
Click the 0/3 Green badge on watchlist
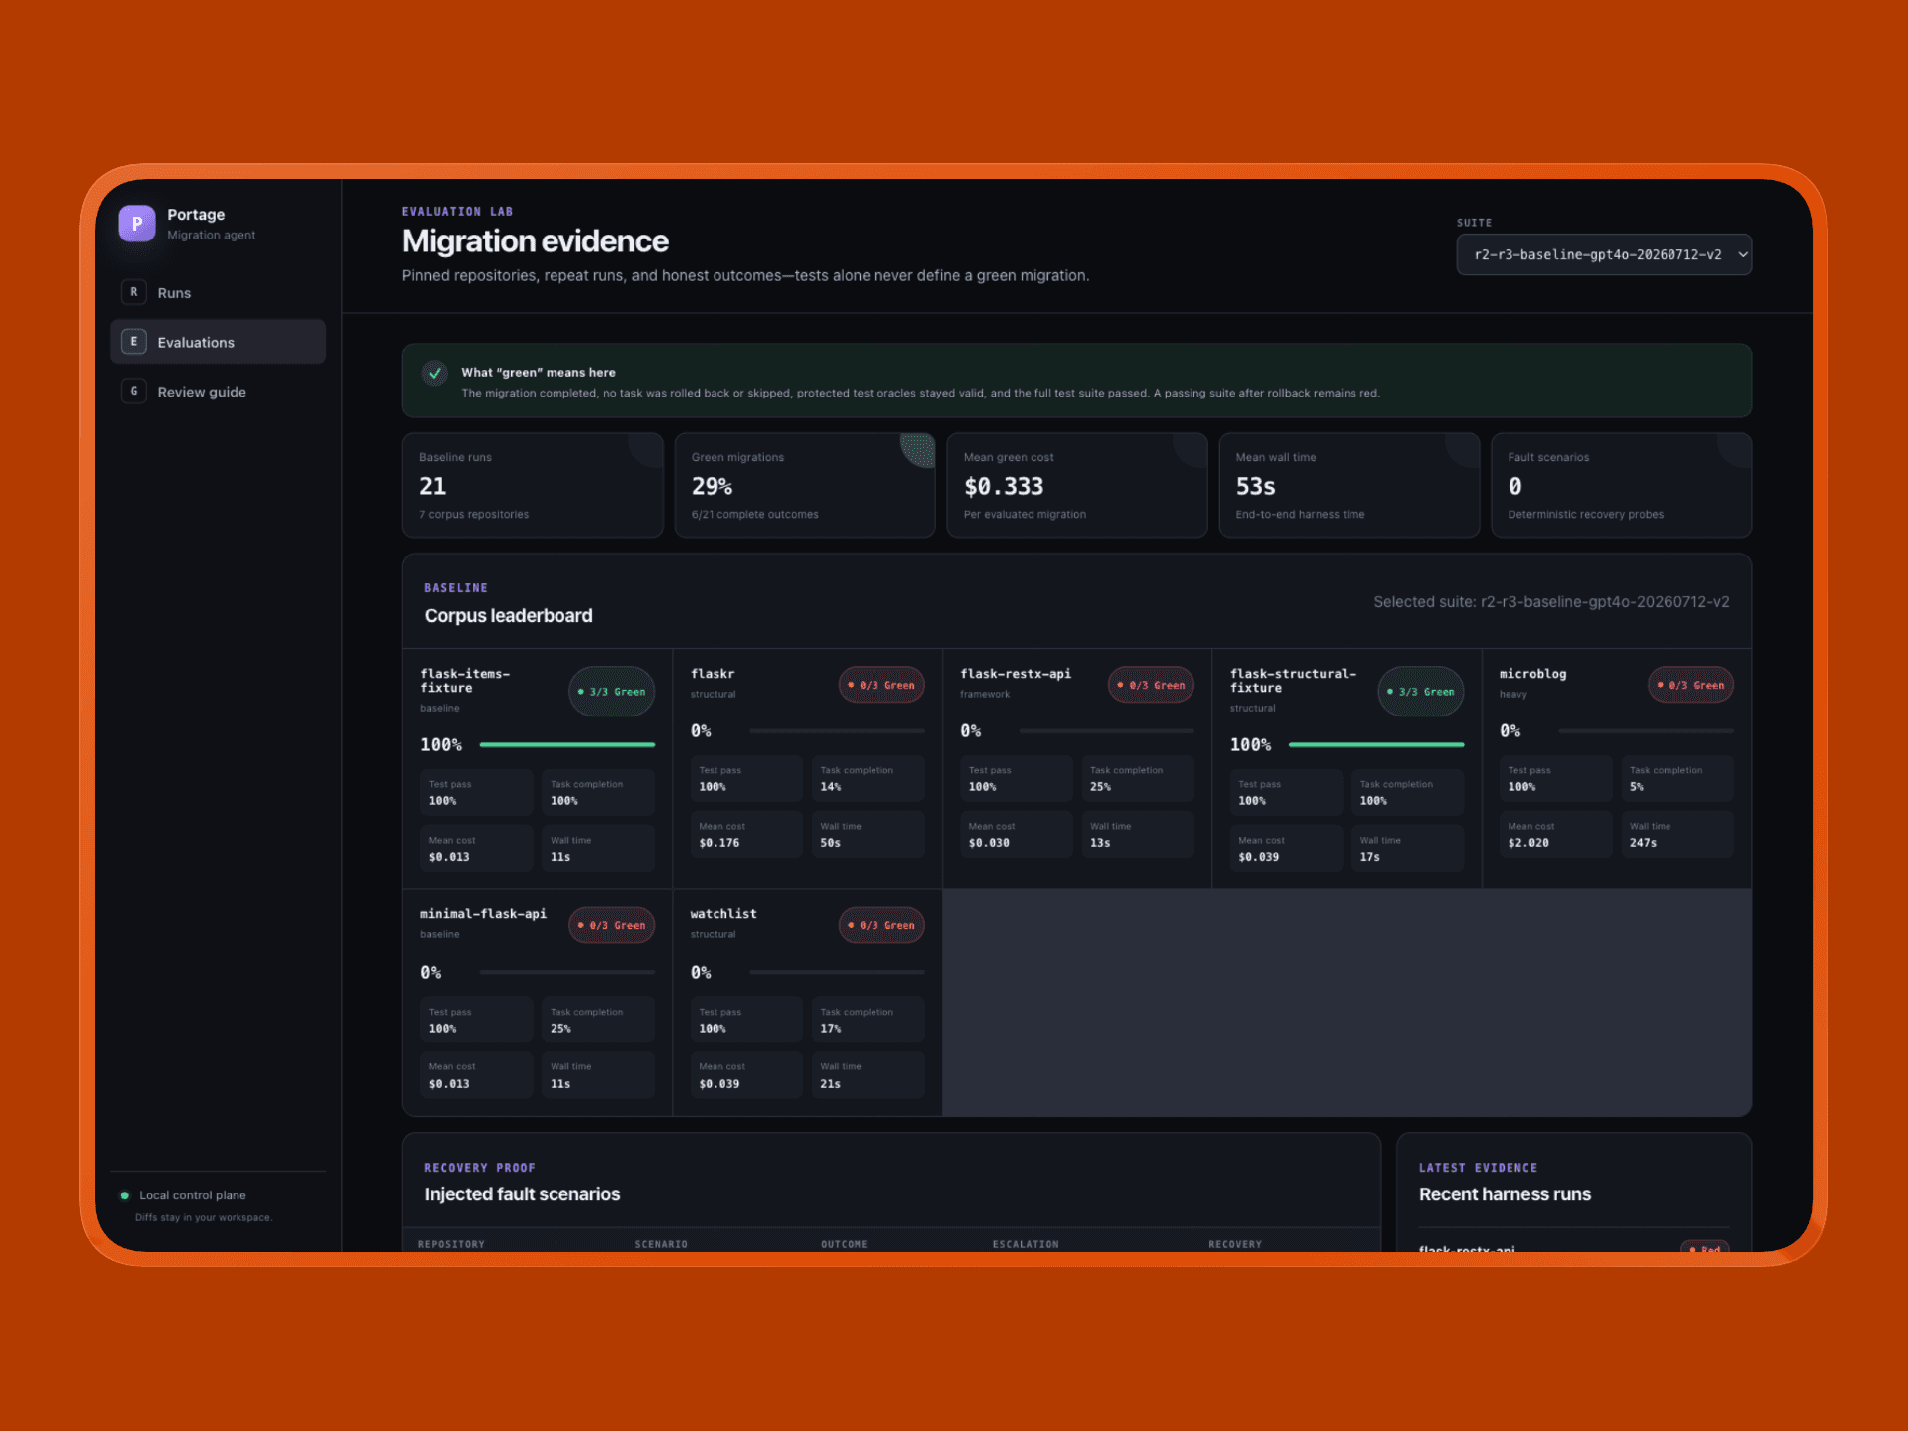[x=881, y=925]
